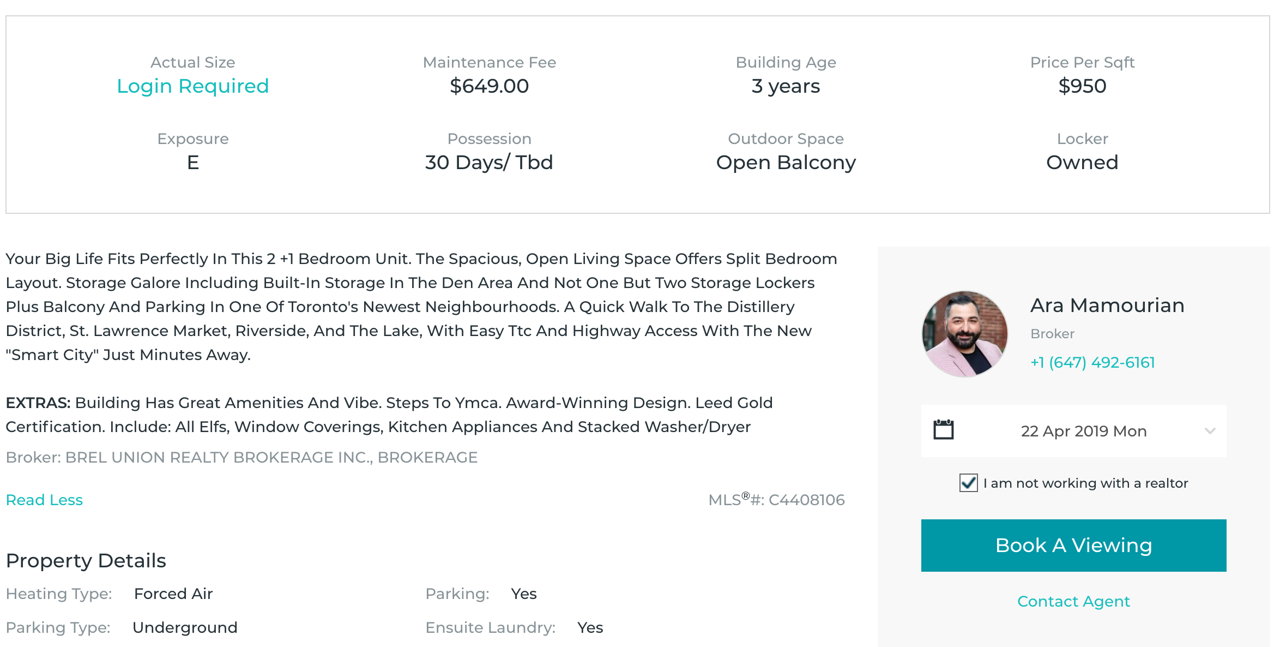Viewport: 1280px width, 647px height.
Task: Select the 22 Apr 2019 Mon date field
Action: pos(1083,431)
